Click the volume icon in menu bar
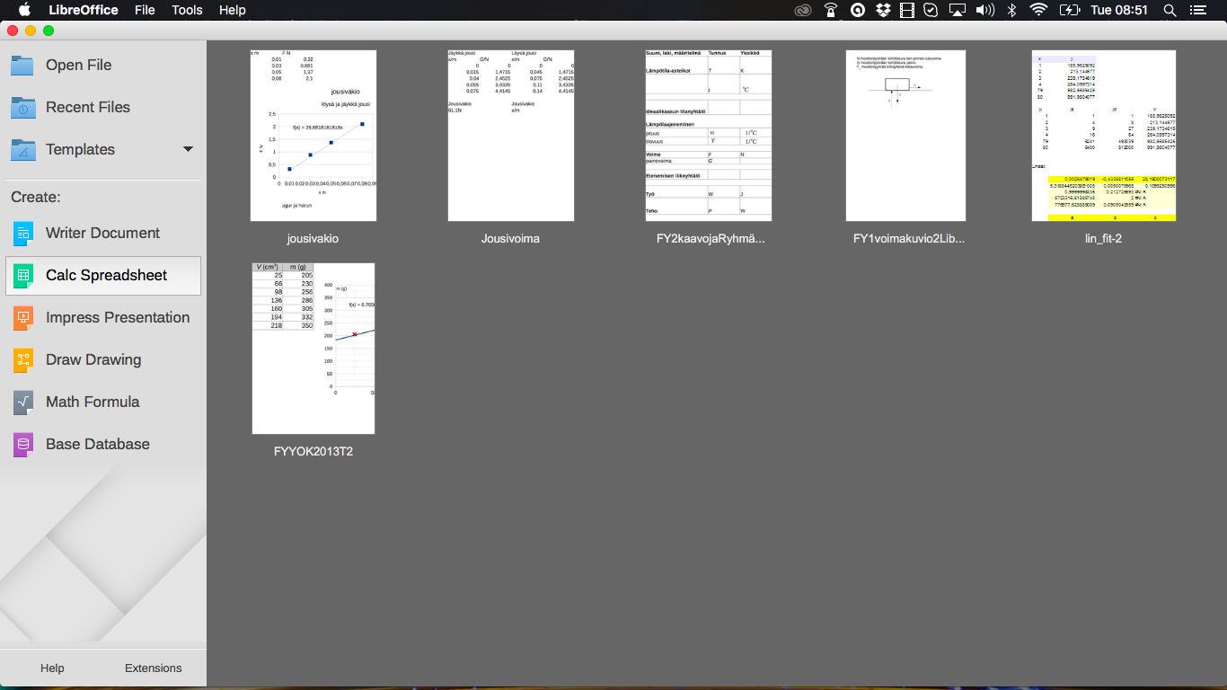Image resolution: width=1227 pixels, height=690 pixels. point(984,10)
